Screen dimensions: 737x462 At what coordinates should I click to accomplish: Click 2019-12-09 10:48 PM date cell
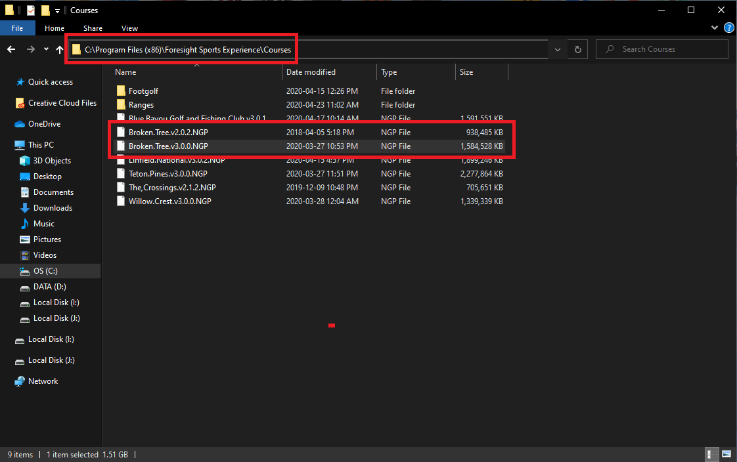322,187
